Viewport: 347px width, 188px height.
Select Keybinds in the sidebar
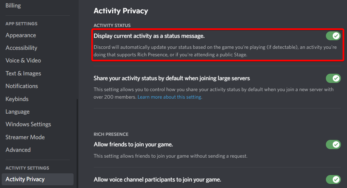17,99
